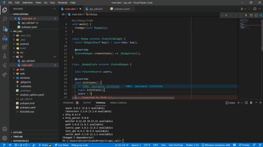The height and width of the screenshot is (147, 263).
Task: Click Prettier in the status bar
Action: pyautogui.click(x=244, y=145)
